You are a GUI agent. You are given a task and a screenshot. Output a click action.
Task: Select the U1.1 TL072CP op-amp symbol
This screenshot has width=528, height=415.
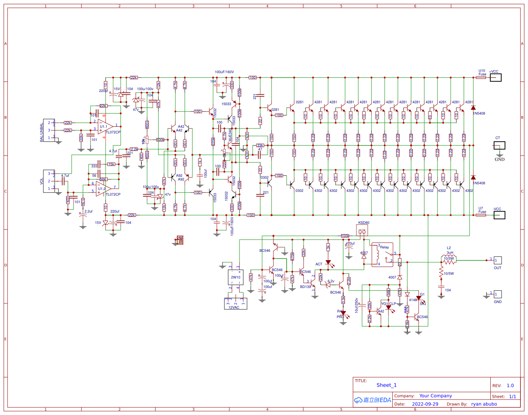(x=104, y=127)
